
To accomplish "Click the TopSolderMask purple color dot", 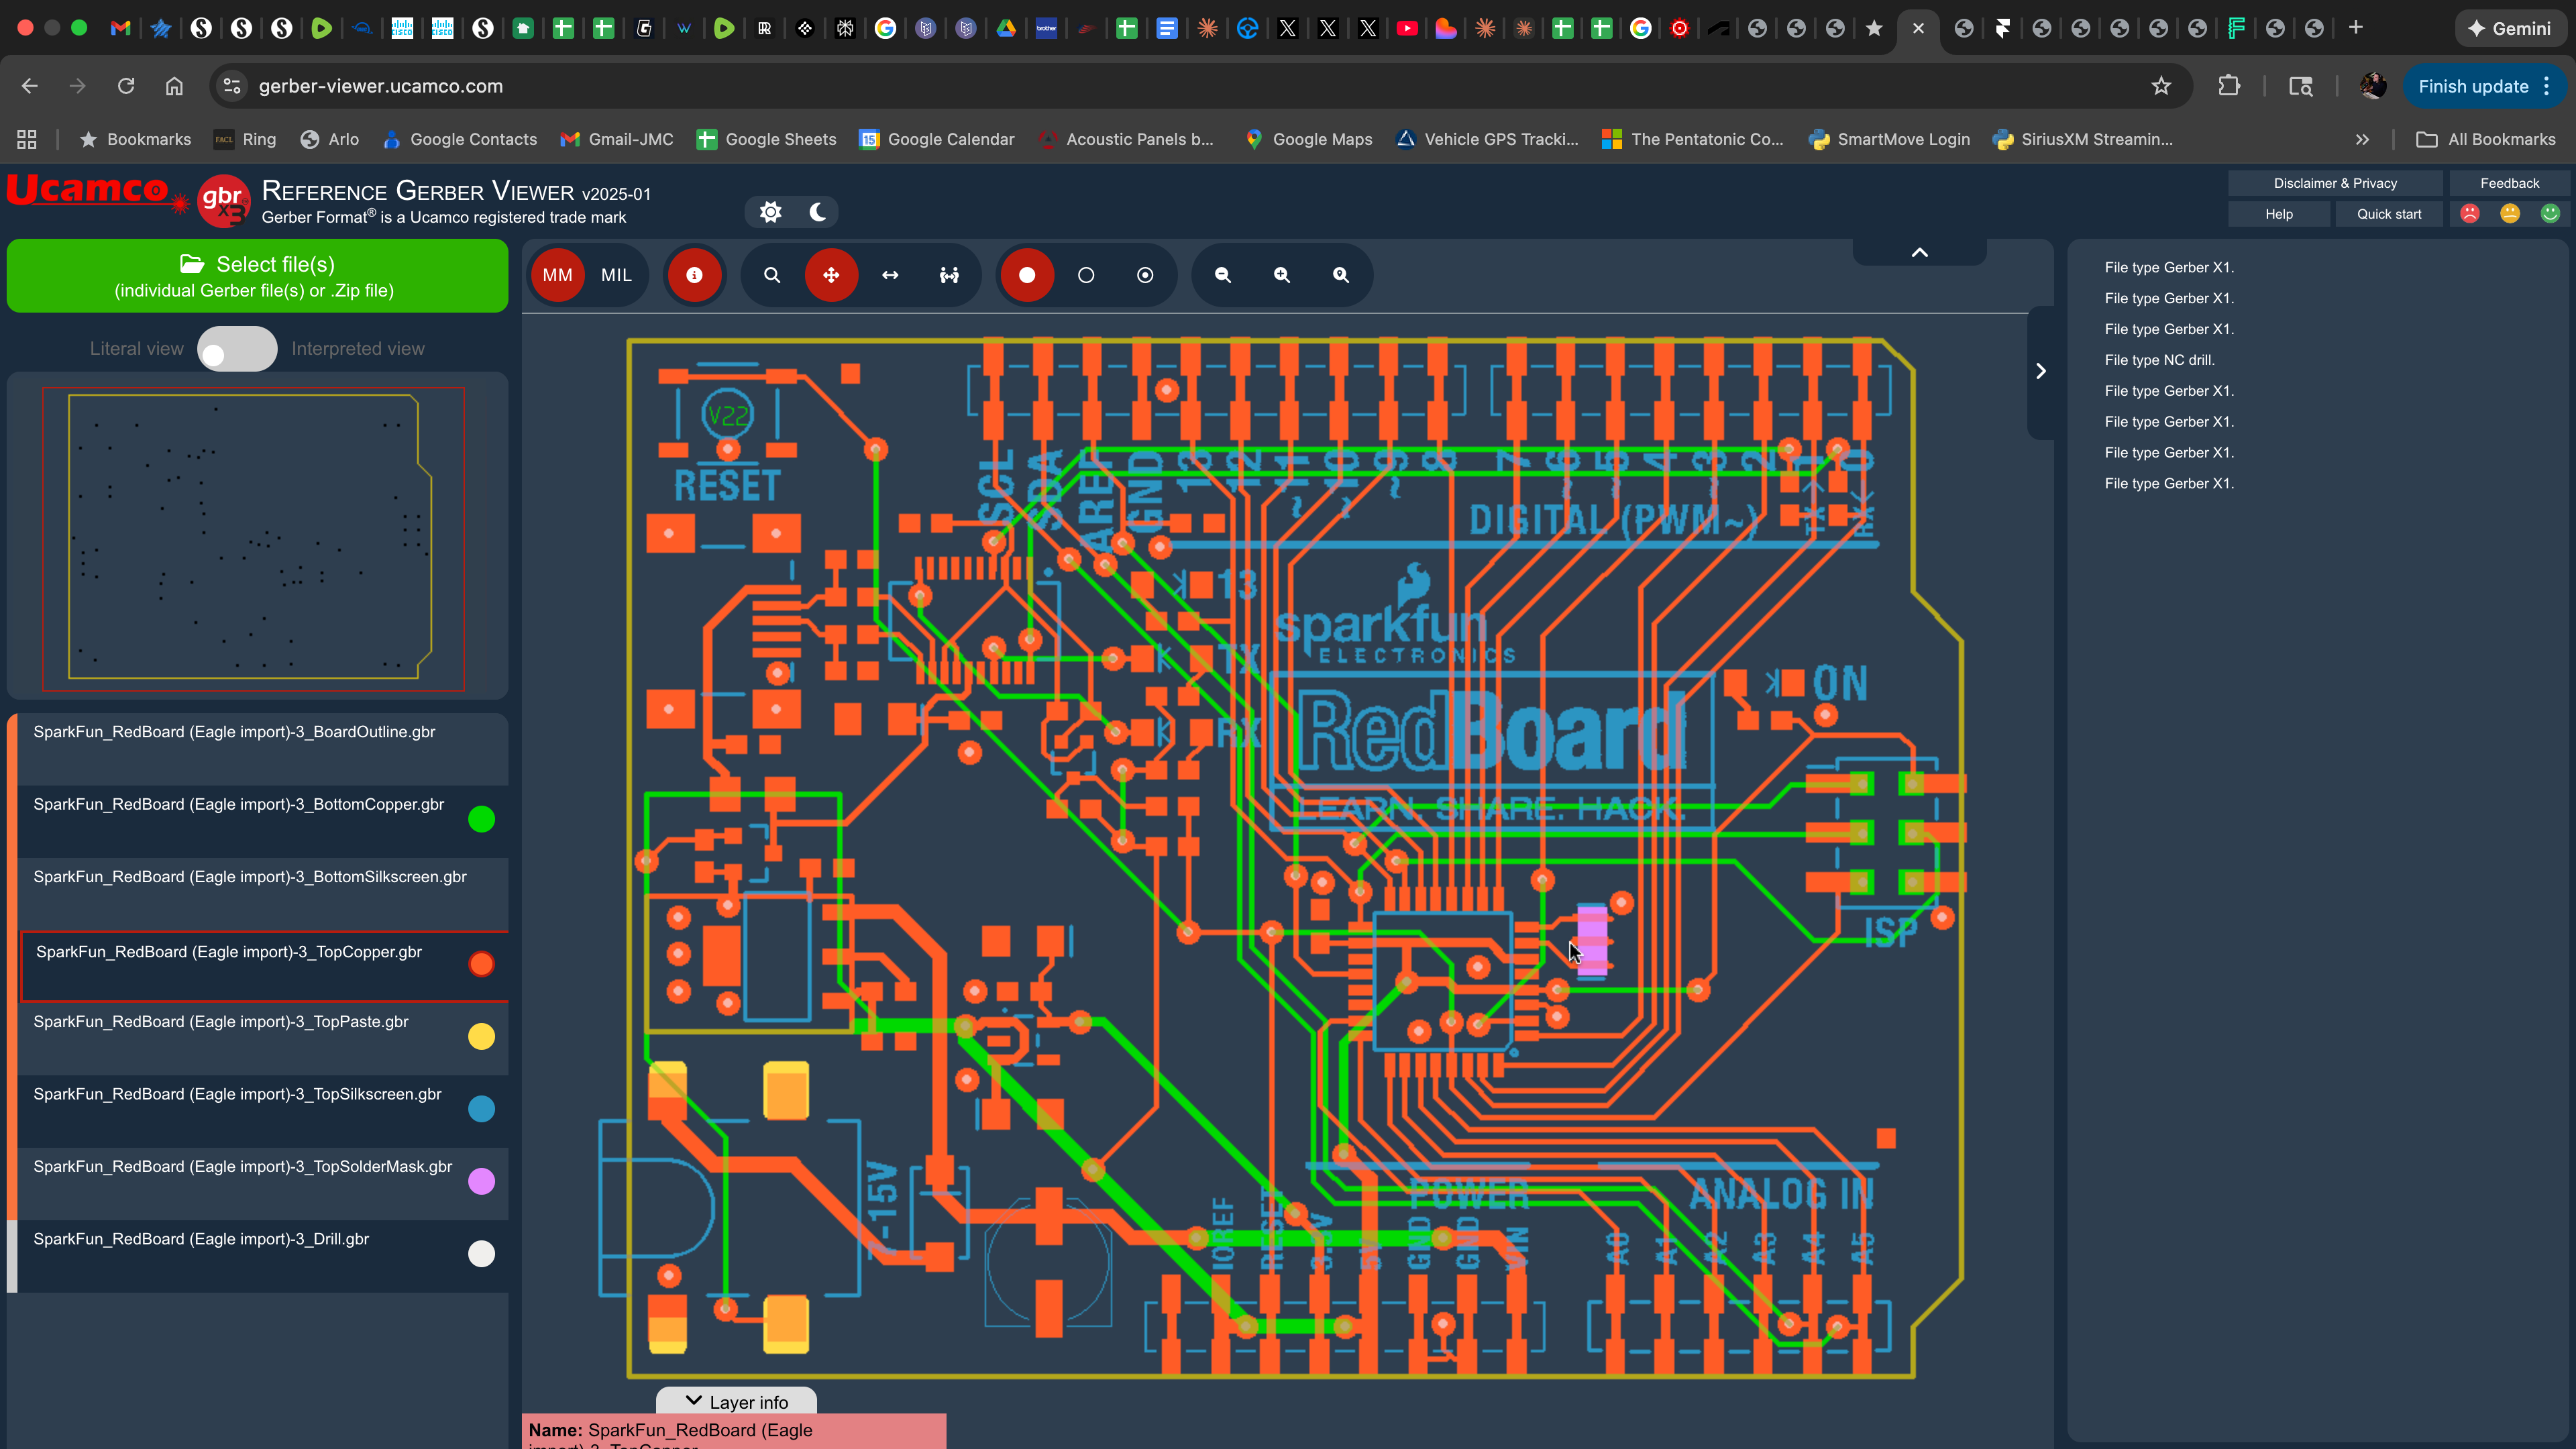I will pos(481,1181).
